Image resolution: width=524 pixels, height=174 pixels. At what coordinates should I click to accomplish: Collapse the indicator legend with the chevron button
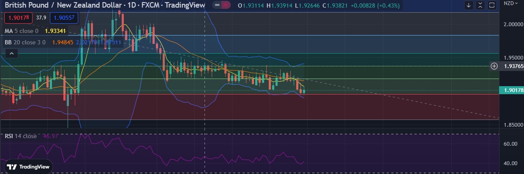click(x=12, y=53)
